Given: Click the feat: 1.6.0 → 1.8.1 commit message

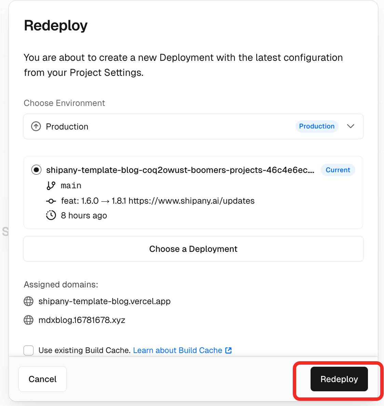Looking at the screenshot, I should [x=158, y=201].
